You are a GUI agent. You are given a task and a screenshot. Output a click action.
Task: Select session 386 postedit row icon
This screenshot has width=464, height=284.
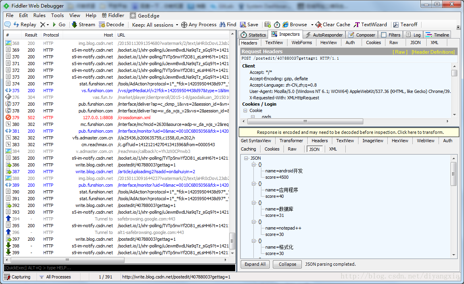(8, 165)
